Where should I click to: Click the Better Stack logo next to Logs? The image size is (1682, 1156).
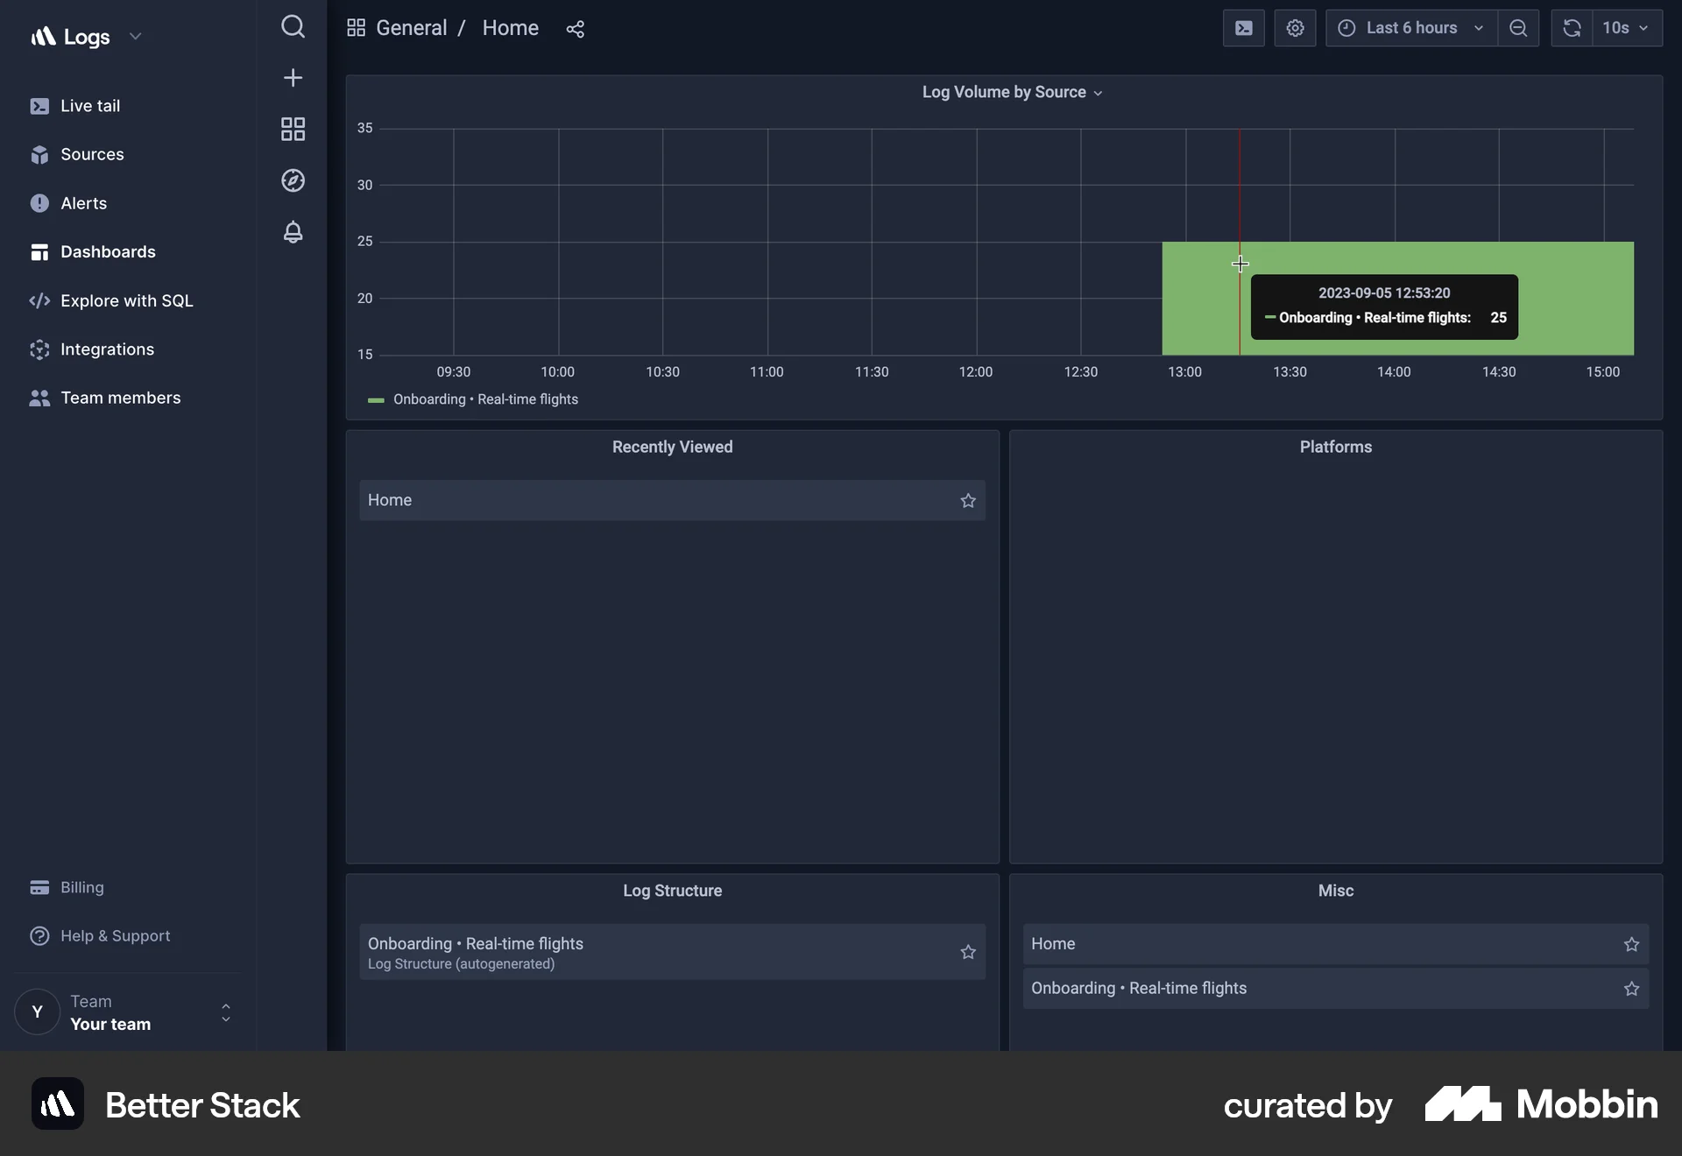(44, 37)
